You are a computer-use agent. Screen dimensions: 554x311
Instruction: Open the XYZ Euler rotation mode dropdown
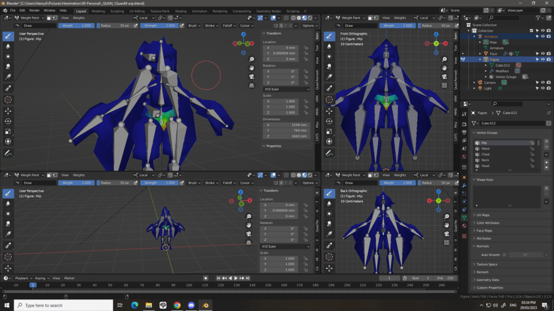(286, 89)
